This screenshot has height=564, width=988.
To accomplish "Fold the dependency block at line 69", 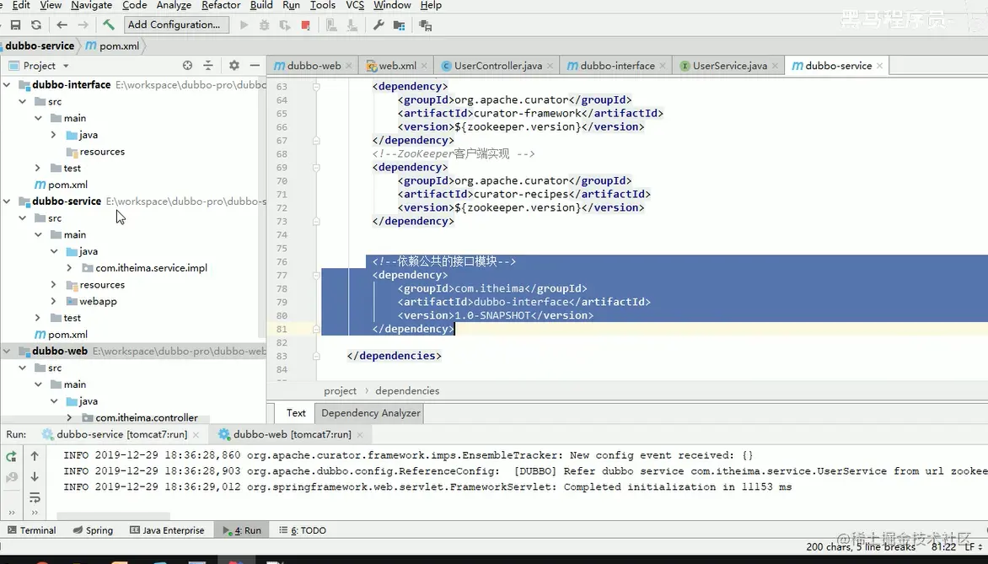I will [316, 168].
